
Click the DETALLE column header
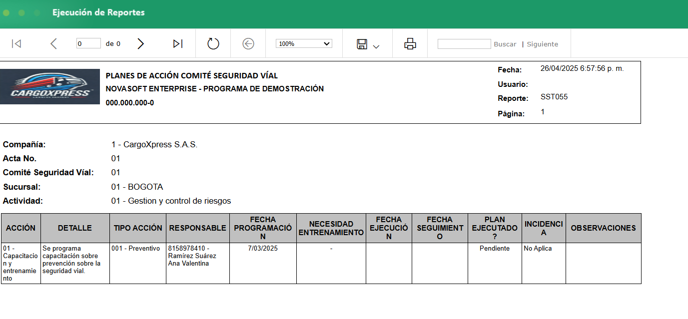tap(75, 228)
